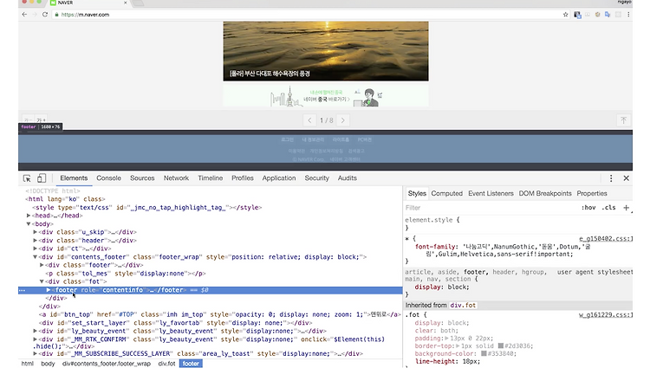Select footer in the breadcrumb bar
650x368 pixels.
pos(191,364)
